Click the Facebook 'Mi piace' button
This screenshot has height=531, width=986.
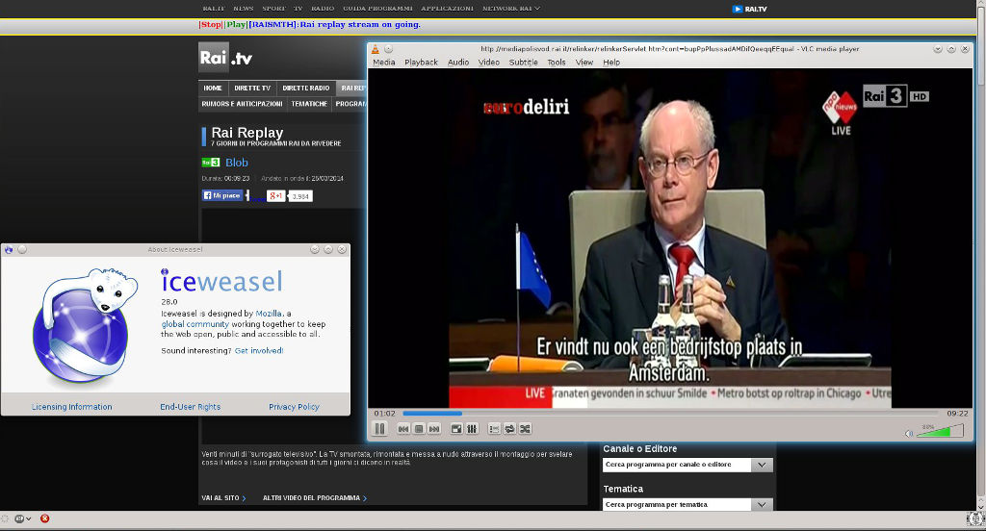(x=222, y=195)
